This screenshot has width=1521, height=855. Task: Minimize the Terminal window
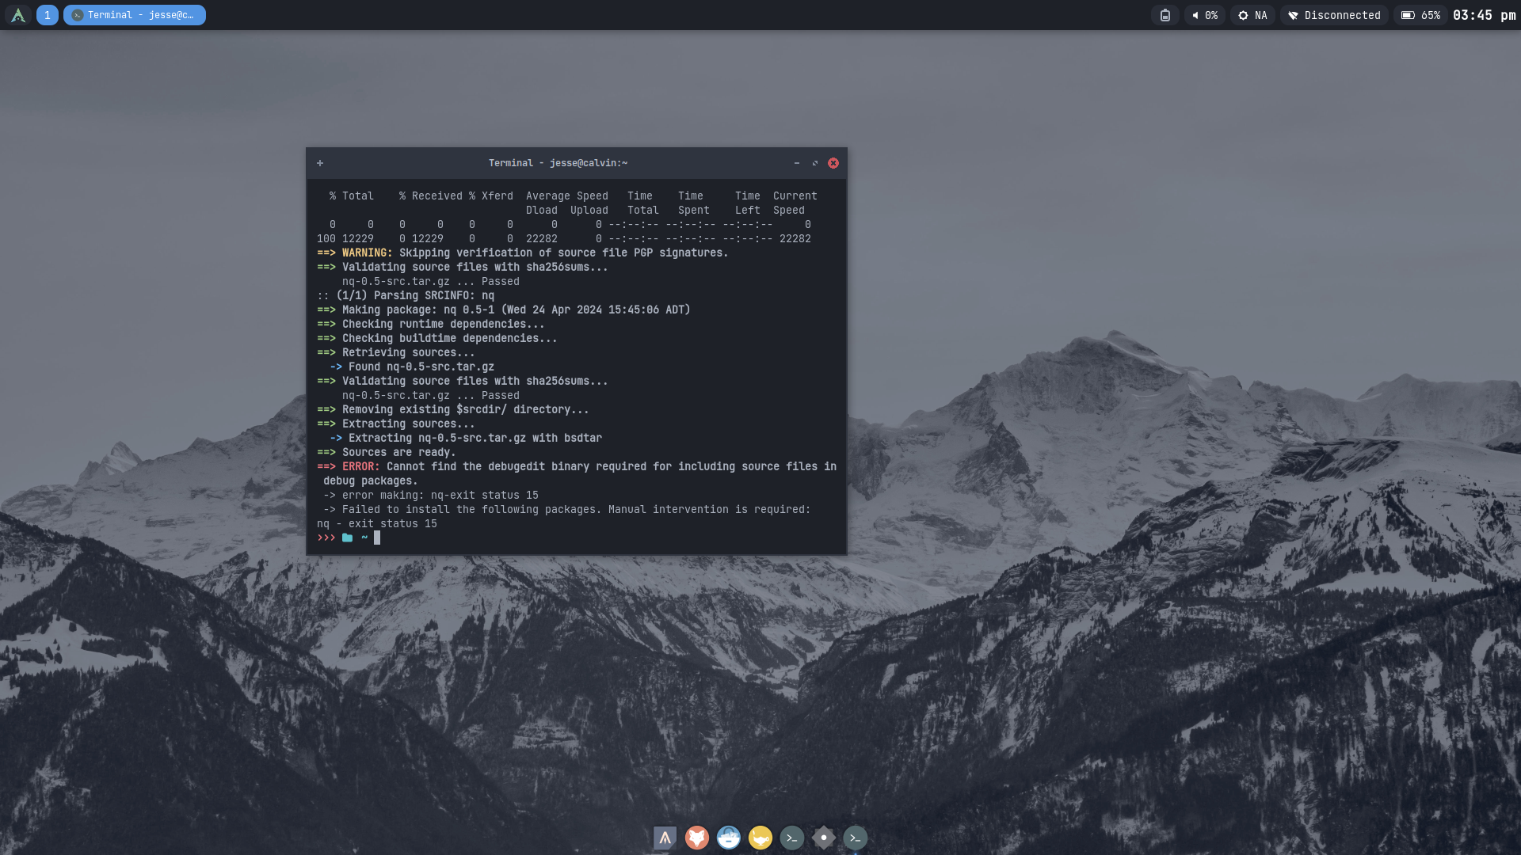click(x=796, y=163)
